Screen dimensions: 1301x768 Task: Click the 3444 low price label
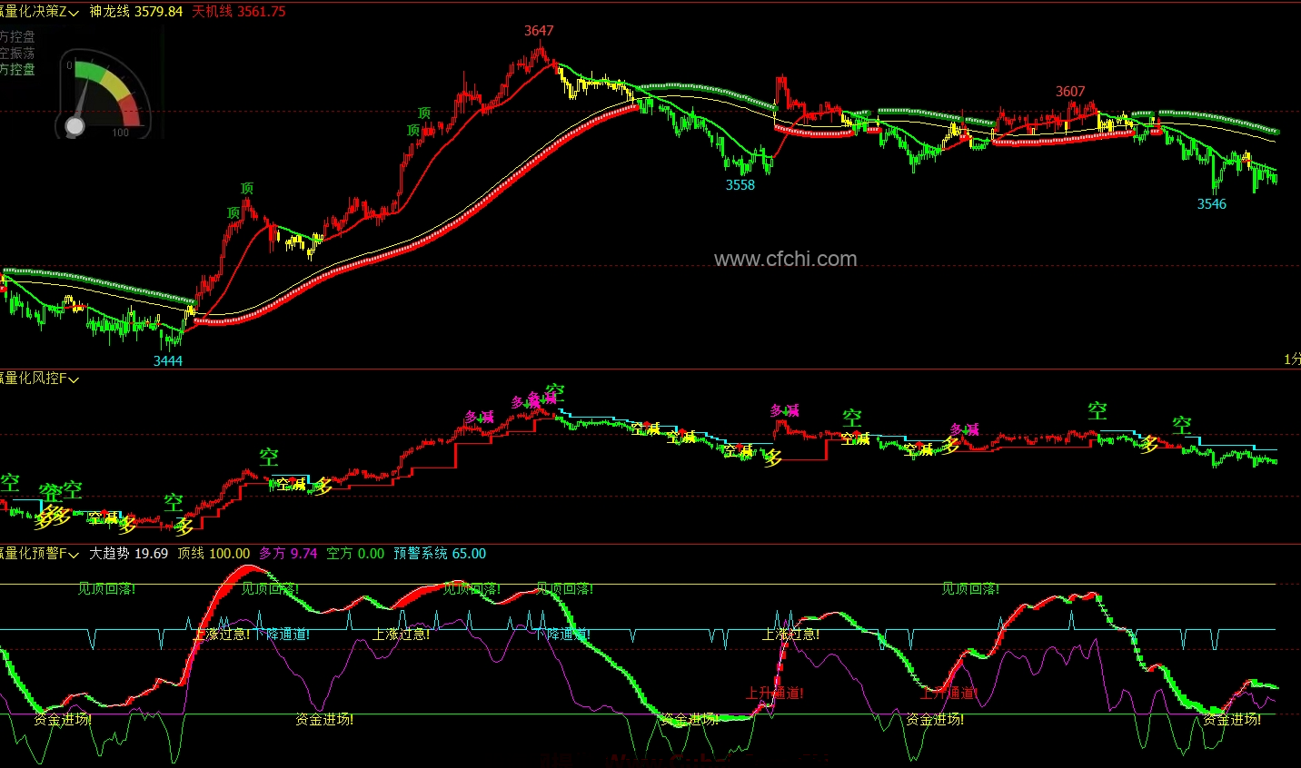167,361
